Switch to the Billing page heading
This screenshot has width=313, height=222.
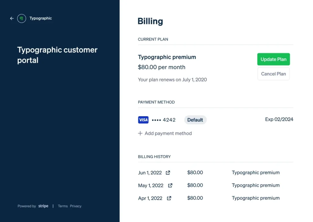(x=150, y=21)
